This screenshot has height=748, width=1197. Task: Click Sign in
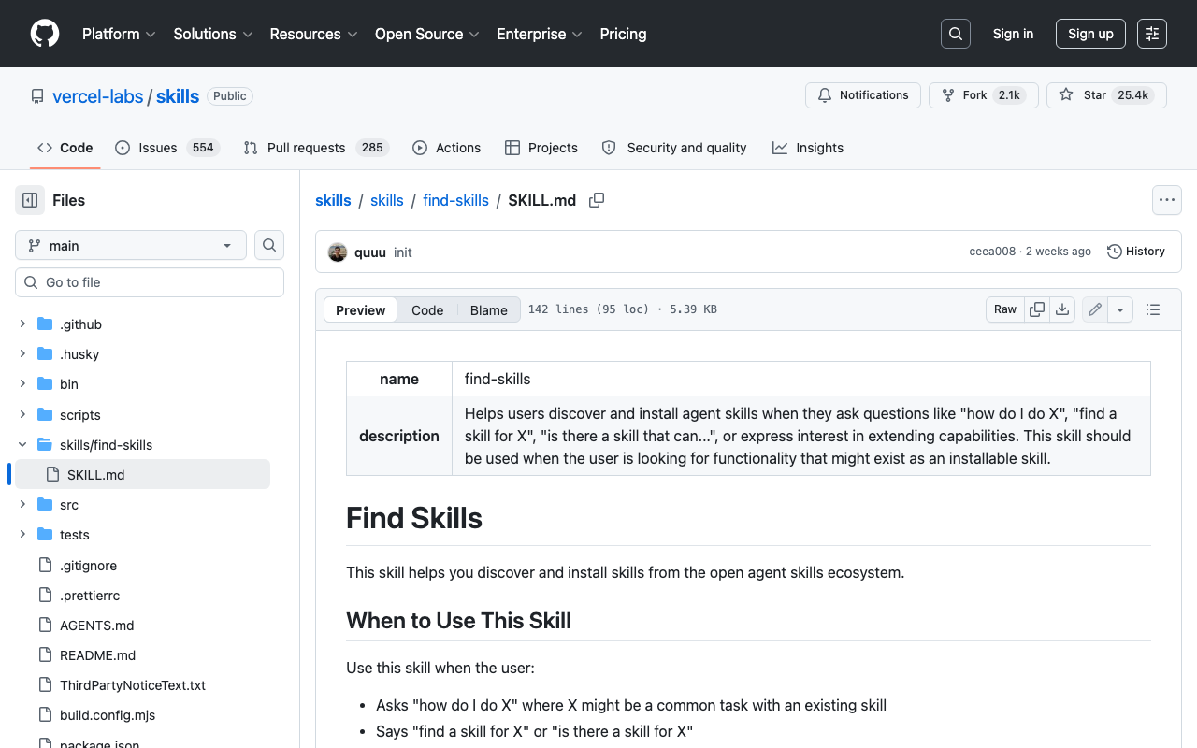pyautogui.click(x=1013, y=34)
